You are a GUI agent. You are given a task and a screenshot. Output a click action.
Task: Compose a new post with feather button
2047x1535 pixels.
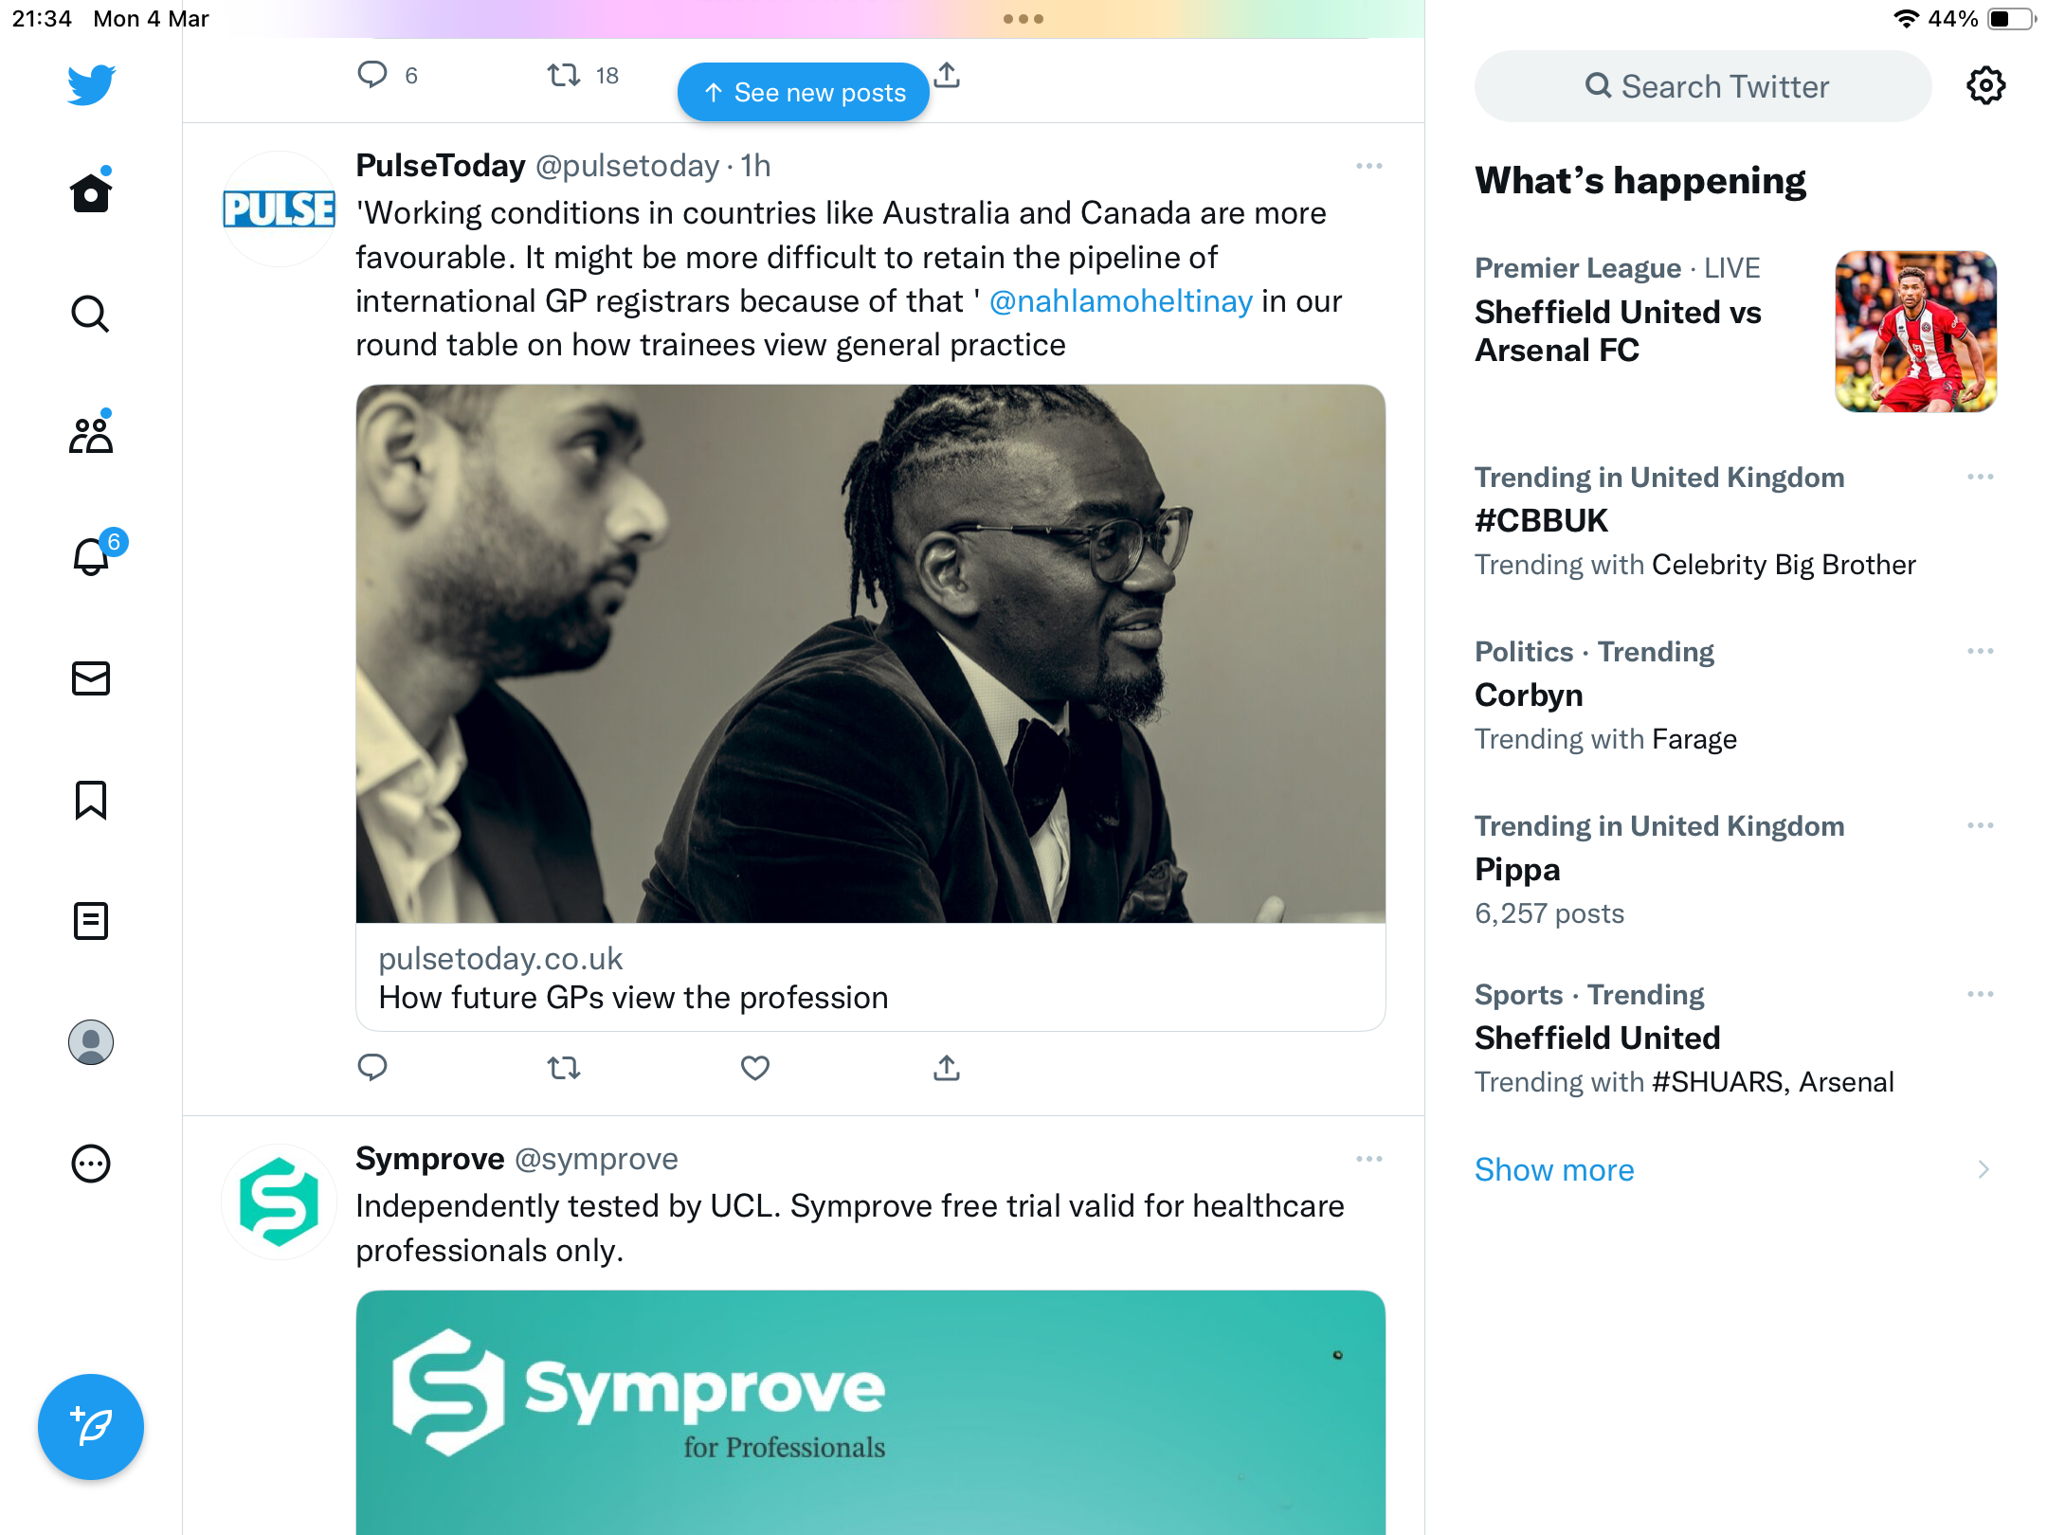coord(91,1427)
